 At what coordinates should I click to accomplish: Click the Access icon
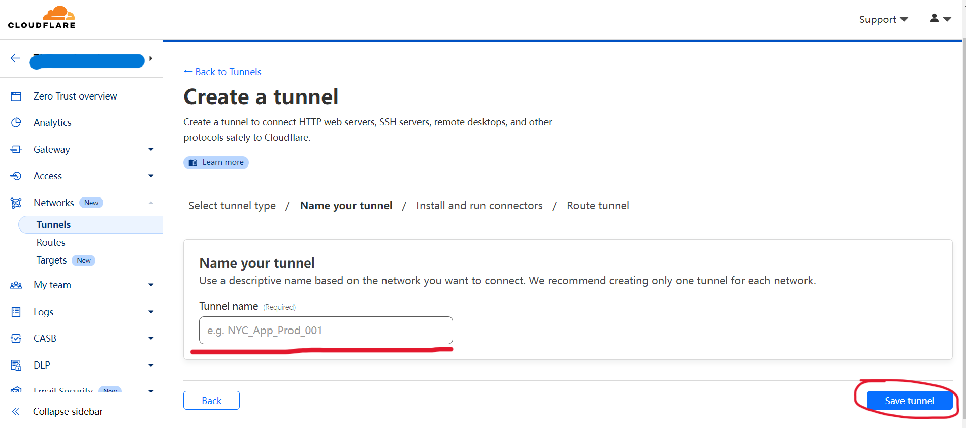click(x=16, y=176)
